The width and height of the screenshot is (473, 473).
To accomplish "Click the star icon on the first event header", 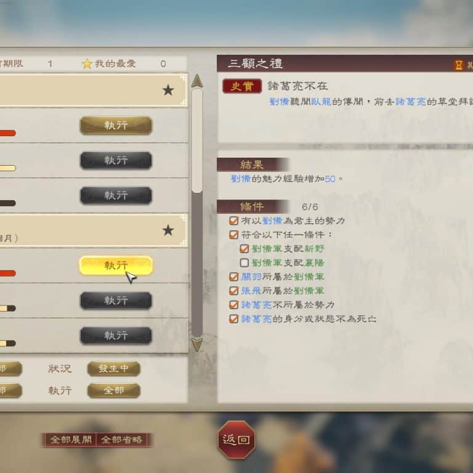I will coord(168,90).
